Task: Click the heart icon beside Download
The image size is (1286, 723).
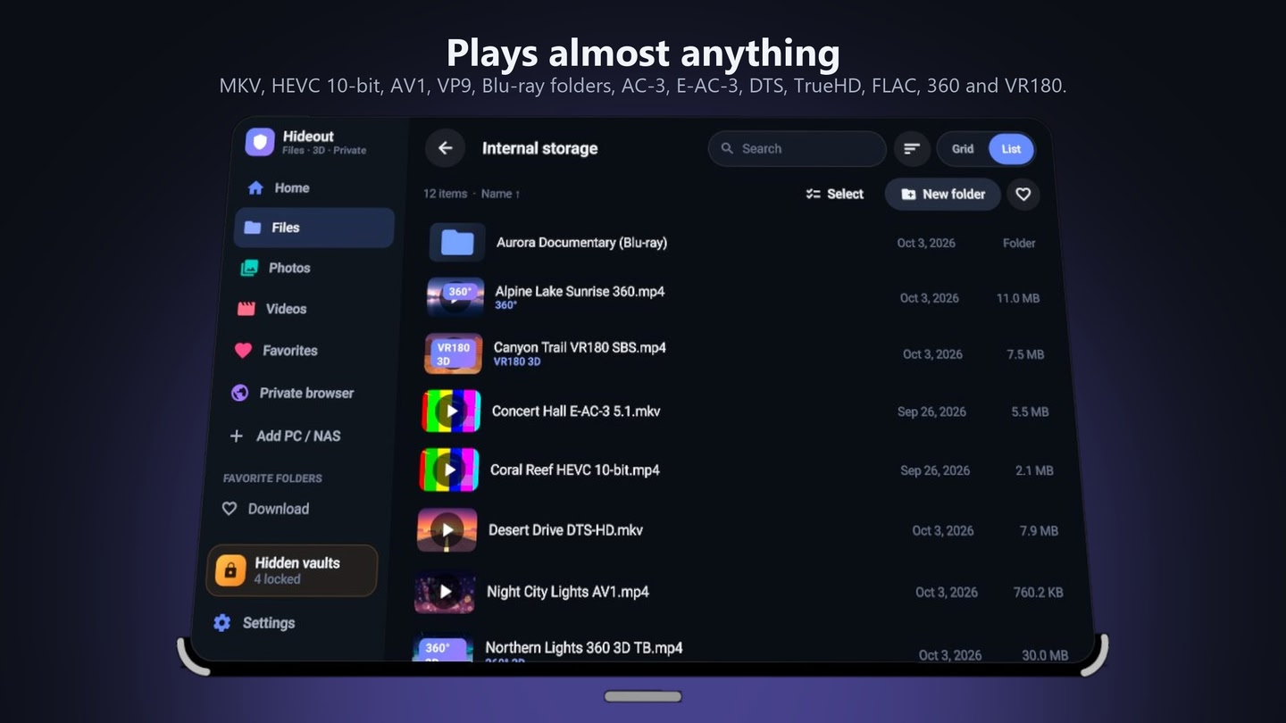Action: click(x=230, y=509)
